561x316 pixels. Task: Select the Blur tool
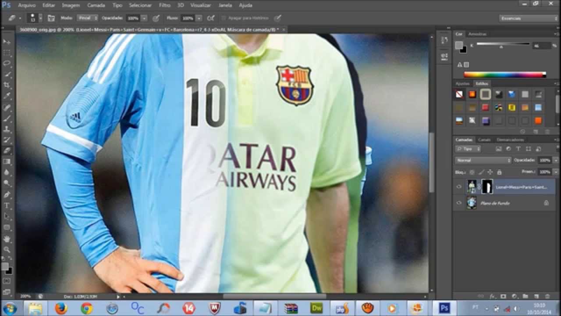click(x=7, y=173)
